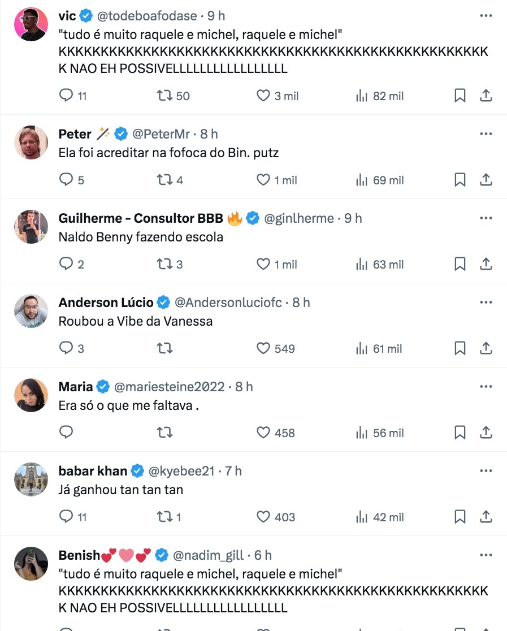Bookmark Guilherme's Naldo Benny tweet
The width and height of the screenshot is (507, 631).
pos(460,265)
